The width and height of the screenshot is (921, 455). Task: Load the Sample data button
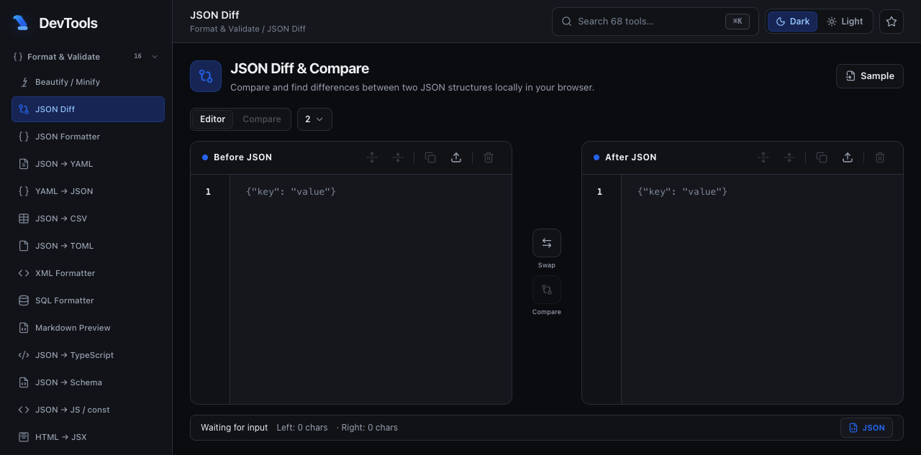coord(869,76)
